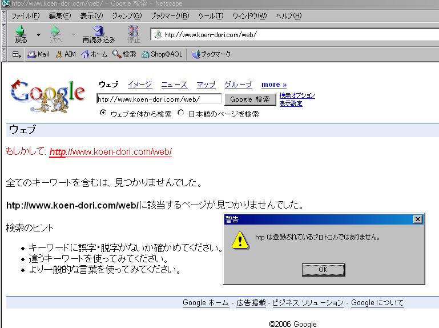Open the ツール(T) menu
The width and height of the screenshot is (439, 328).
coord(211,16)
